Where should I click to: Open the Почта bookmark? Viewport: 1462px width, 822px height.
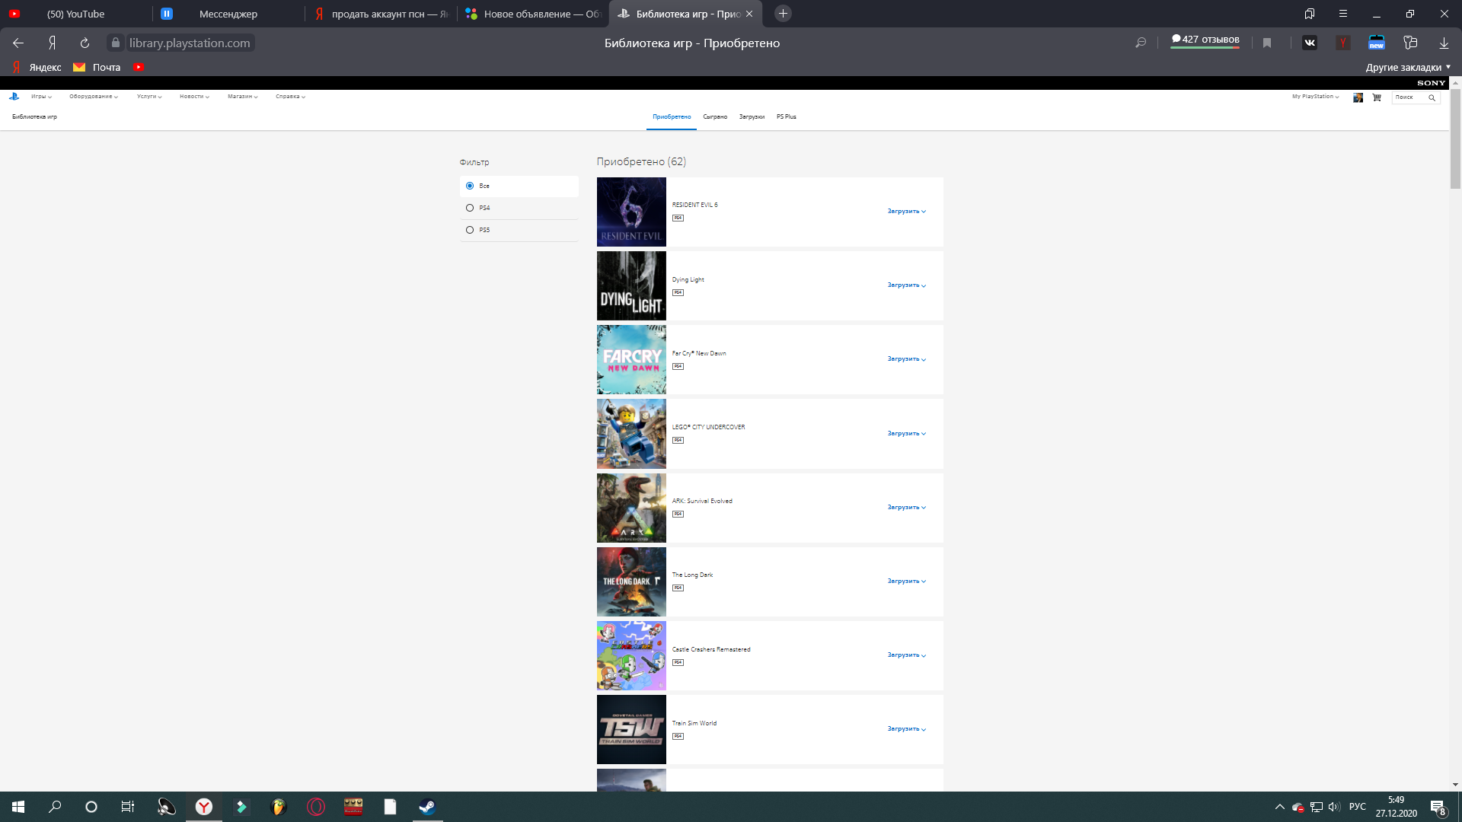pyautogui.click(x=97, y=67)
